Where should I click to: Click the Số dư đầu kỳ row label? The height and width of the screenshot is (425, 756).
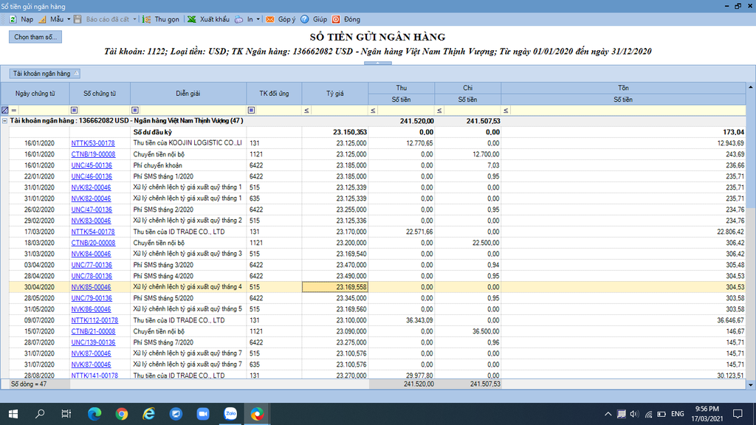tap(153, 132)
